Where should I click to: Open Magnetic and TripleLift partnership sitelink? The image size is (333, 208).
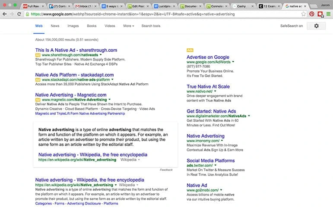pos(80,113)
